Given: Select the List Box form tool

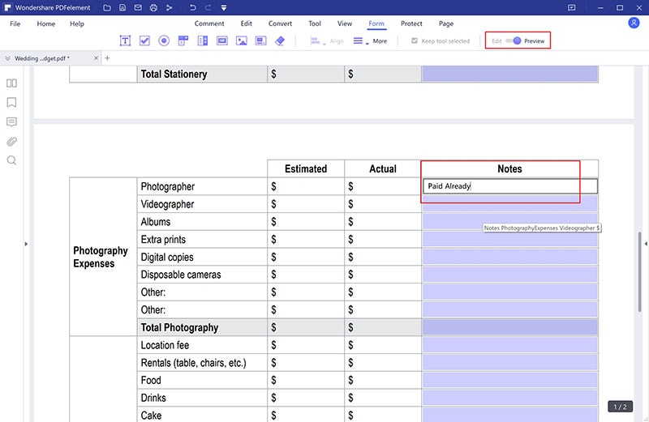Looking at the screenshot, I should coord(203,40).
